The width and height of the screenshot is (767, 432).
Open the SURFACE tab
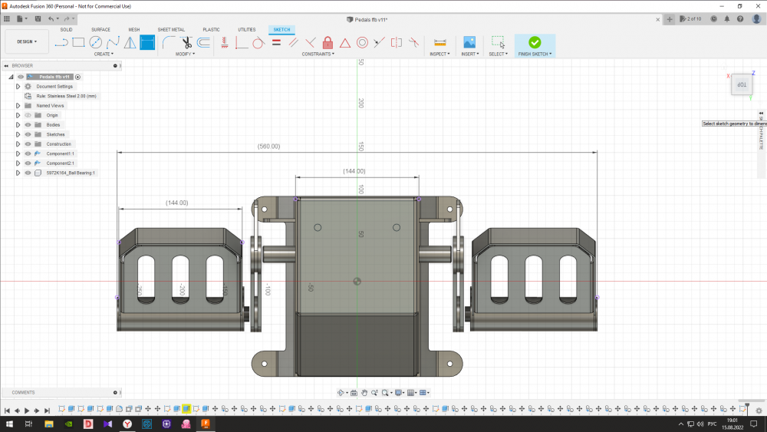[x=100, y=29]
